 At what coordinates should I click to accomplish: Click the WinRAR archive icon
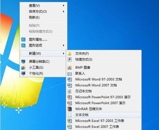pyautogui.click(x=69, y=109)
